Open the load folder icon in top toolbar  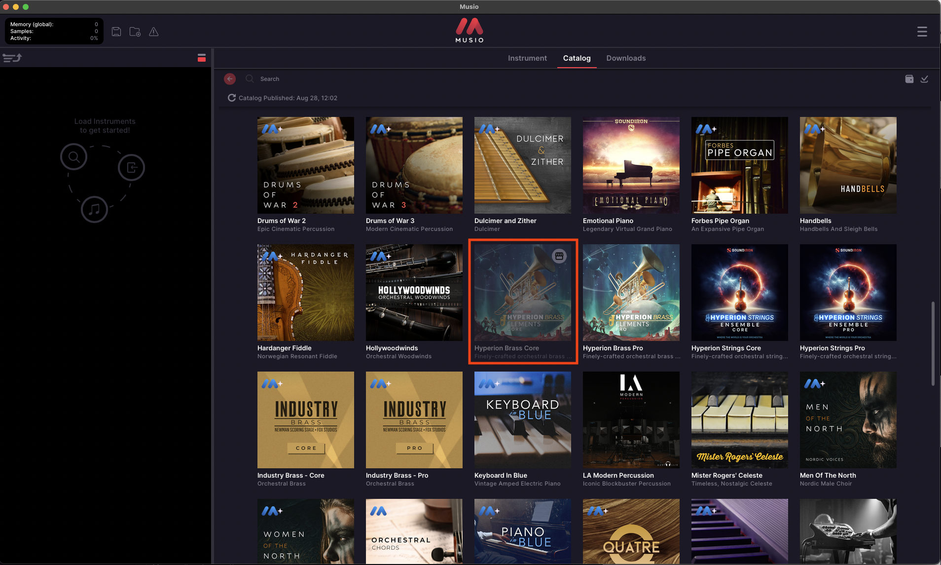click(x=135, y=32)
